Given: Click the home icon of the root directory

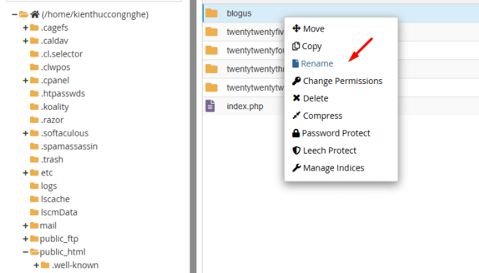Looking at the screenshot, I should pyautogui.click(x=34, y=14).
